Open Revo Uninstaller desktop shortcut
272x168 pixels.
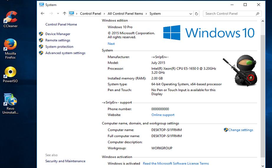click(x=10, y=103)
